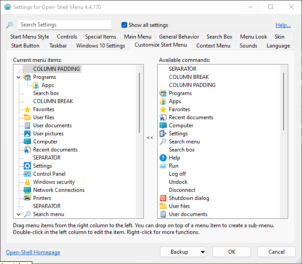The height and width of the screenshot is (264, 302).
Task: Open the Controls tab
Action: click(x=67, y=37)
